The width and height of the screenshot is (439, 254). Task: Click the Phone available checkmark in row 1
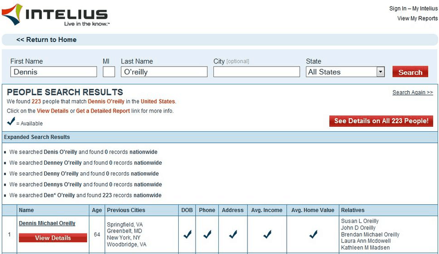(207, 234)
